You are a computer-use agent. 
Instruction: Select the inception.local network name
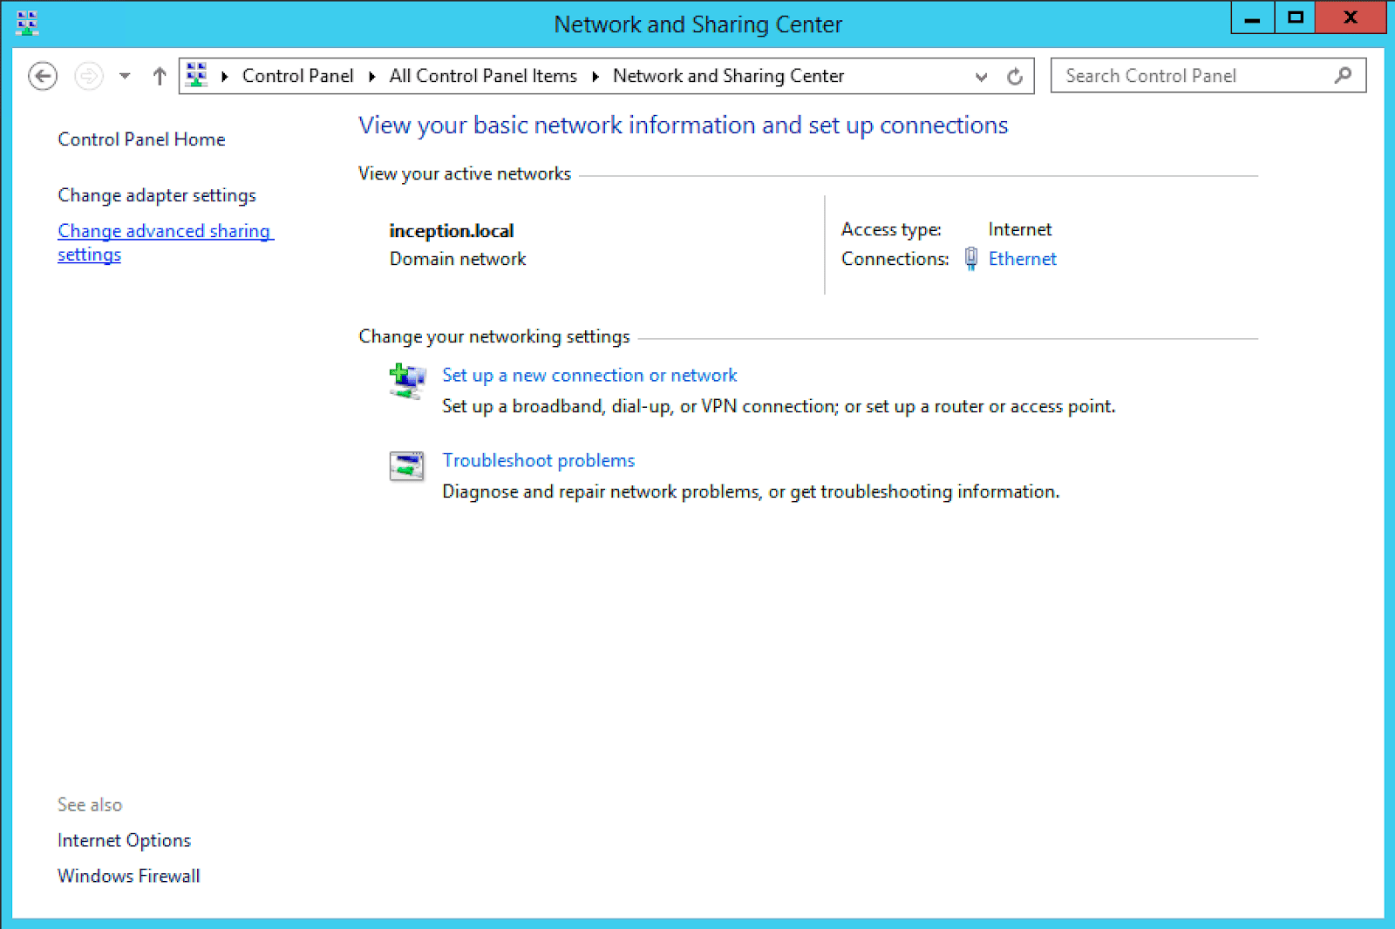click(452, 231)
